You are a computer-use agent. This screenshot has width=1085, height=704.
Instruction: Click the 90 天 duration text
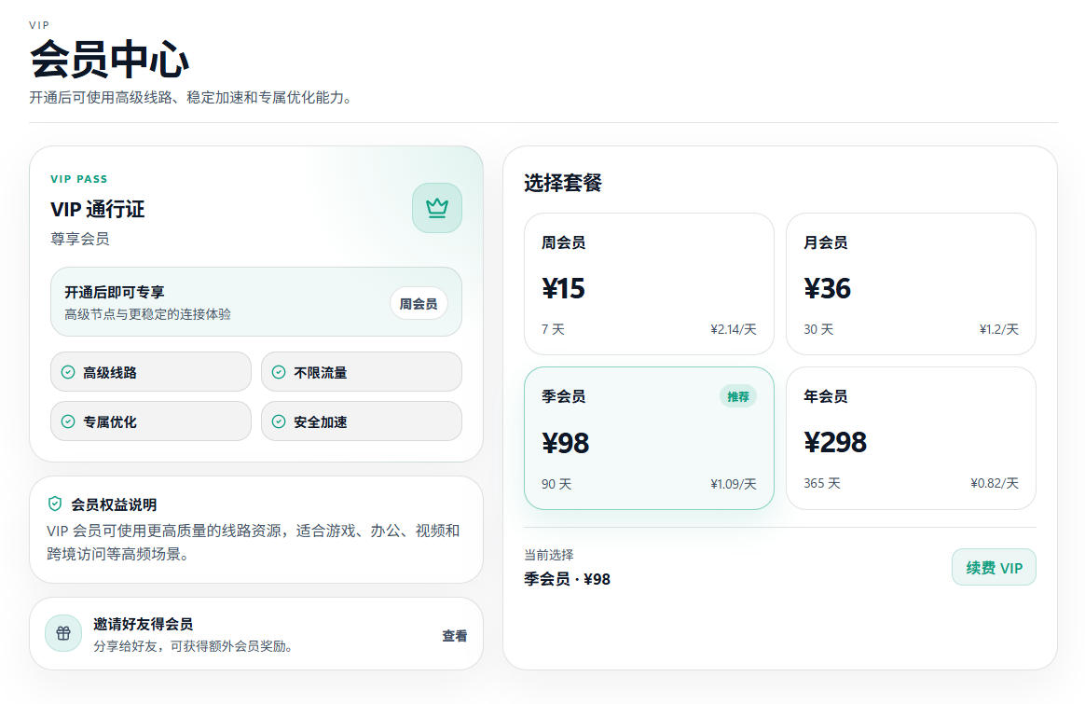pyautogui.click(x=556, y=484)
